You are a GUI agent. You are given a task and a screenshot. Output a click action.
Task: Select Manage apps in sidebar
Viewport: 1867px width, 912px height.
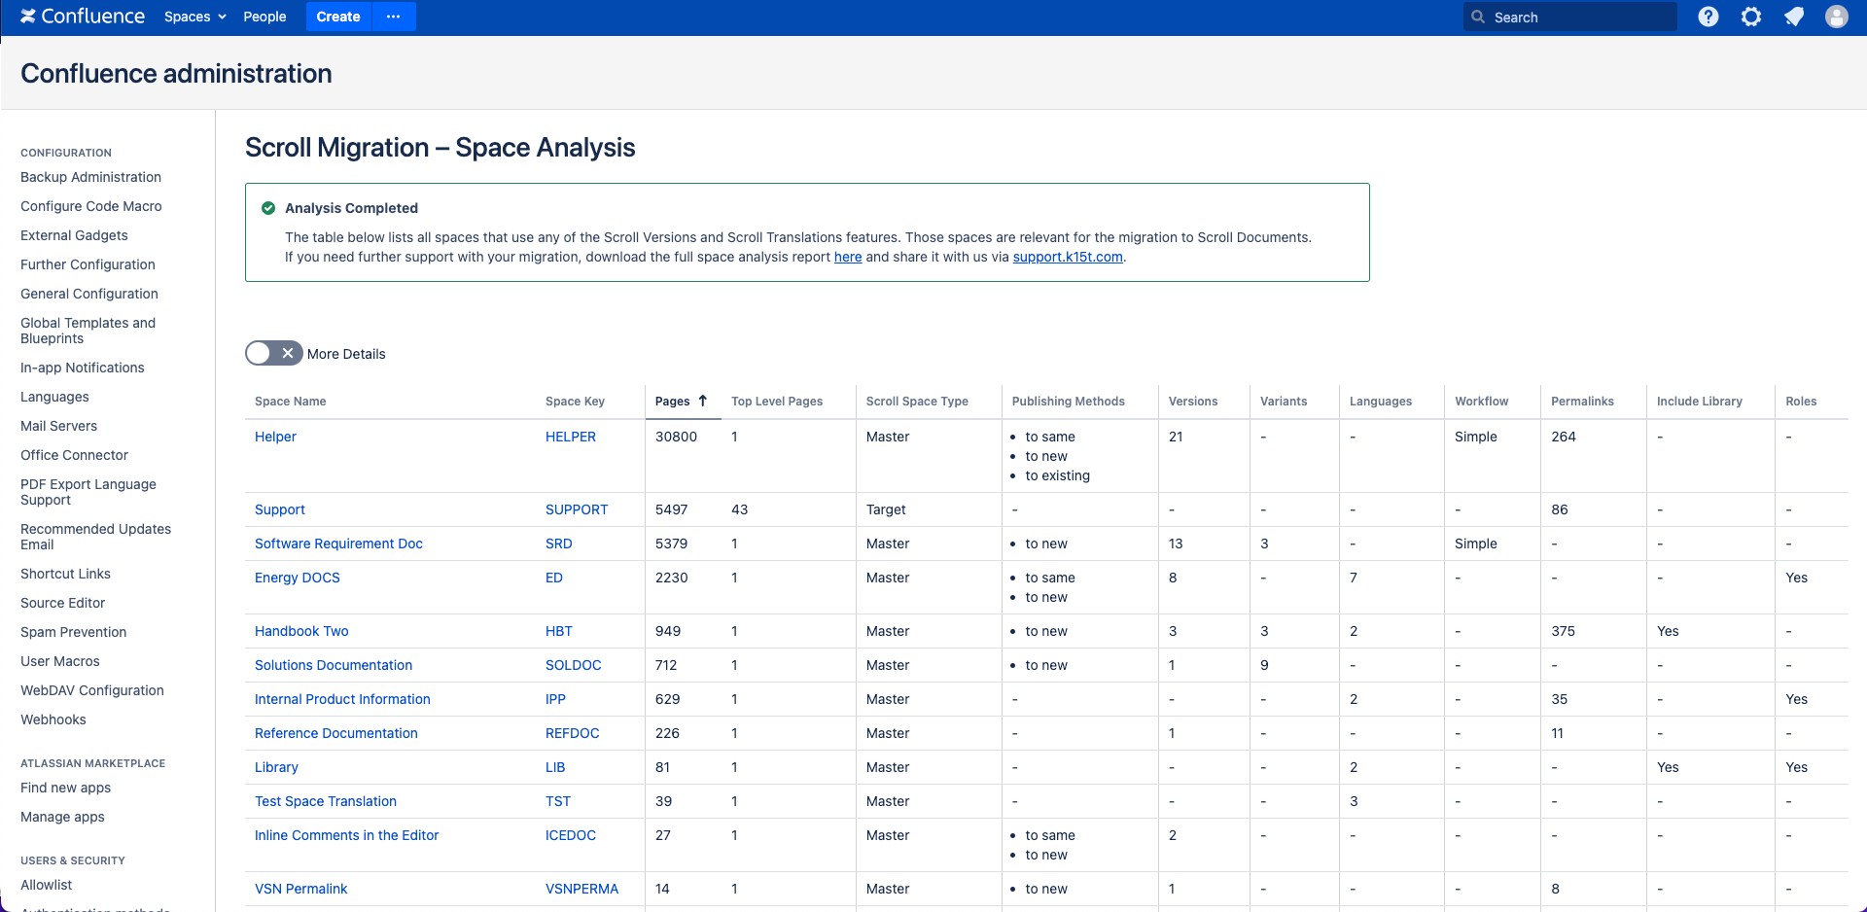(x=62, y=817)
